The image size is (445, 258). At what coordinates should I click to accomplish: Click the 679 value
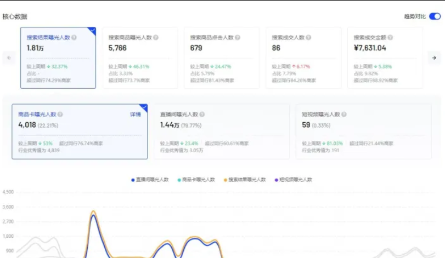point(196,48)
